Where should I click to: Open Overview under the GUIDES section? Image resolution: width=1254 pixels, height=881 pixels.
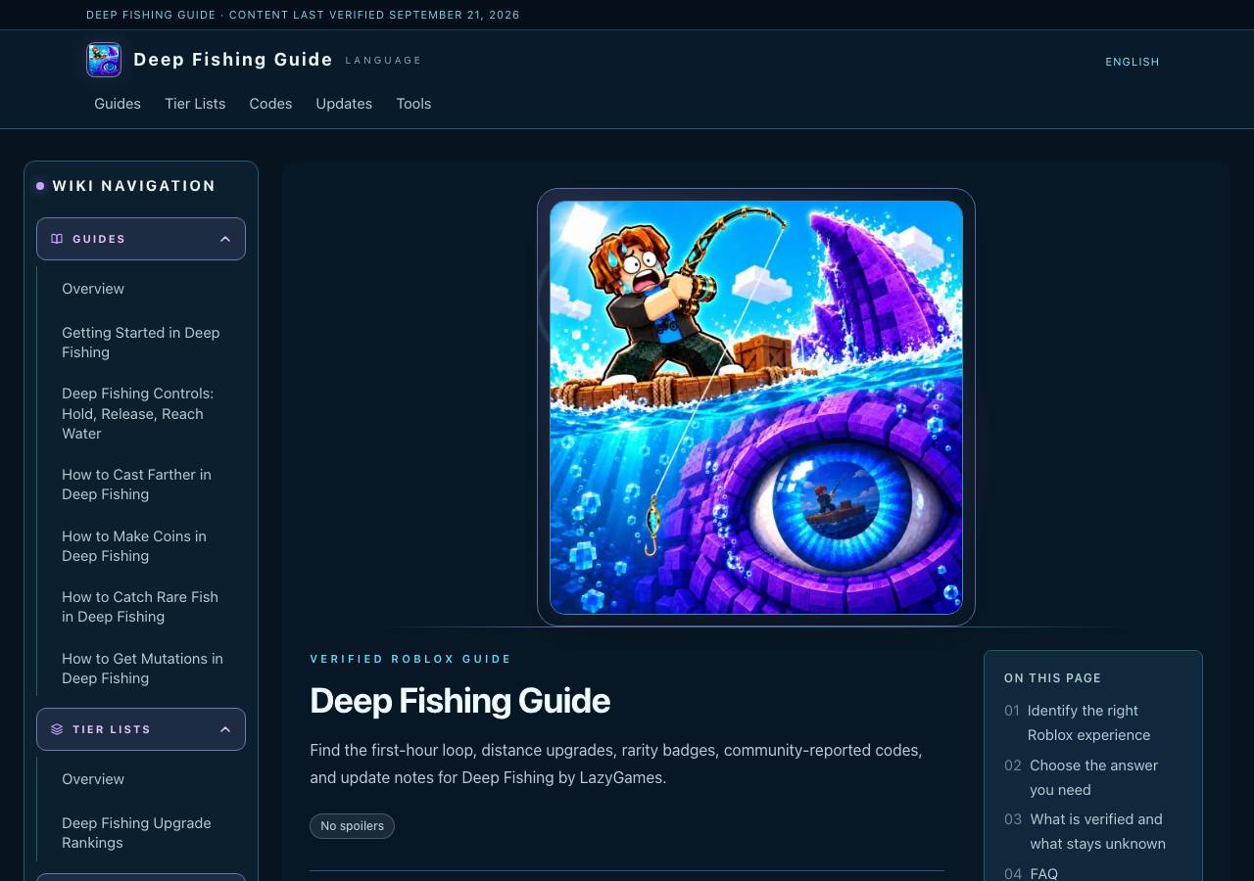[93, 289]
